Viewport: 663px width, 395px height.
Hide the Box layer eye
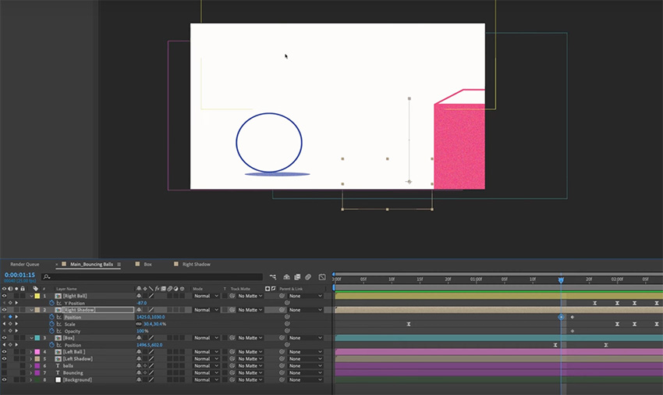coord(4,338)
